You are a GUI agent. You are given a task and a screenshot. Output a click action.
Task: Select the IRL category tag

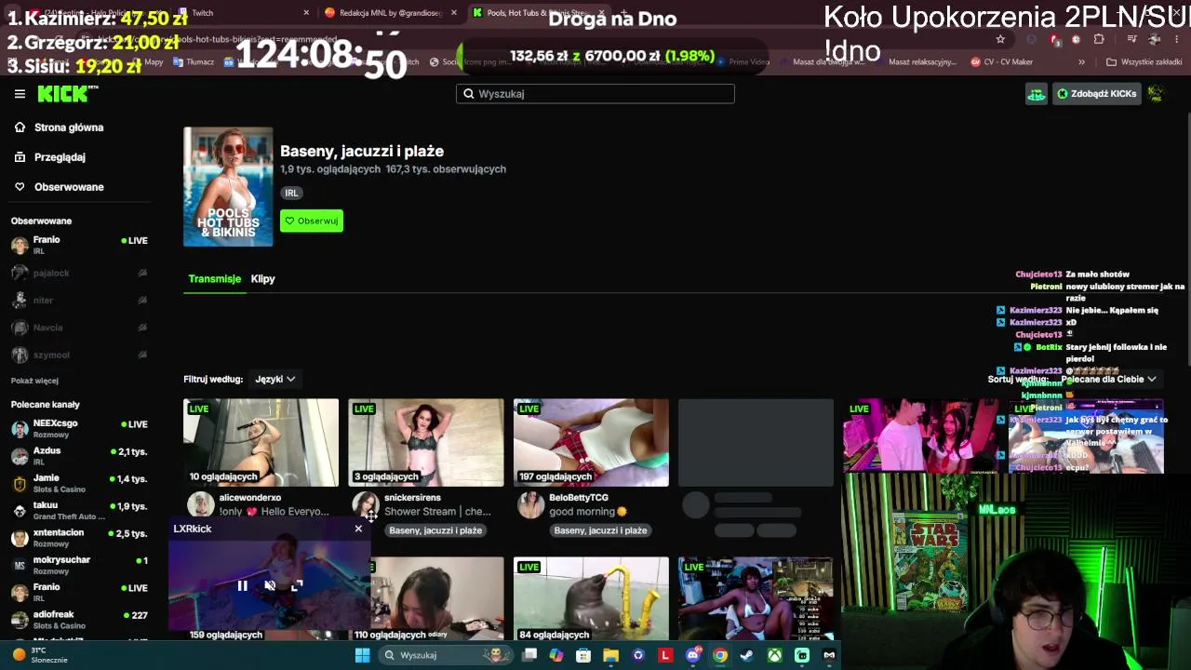point(291,193)
